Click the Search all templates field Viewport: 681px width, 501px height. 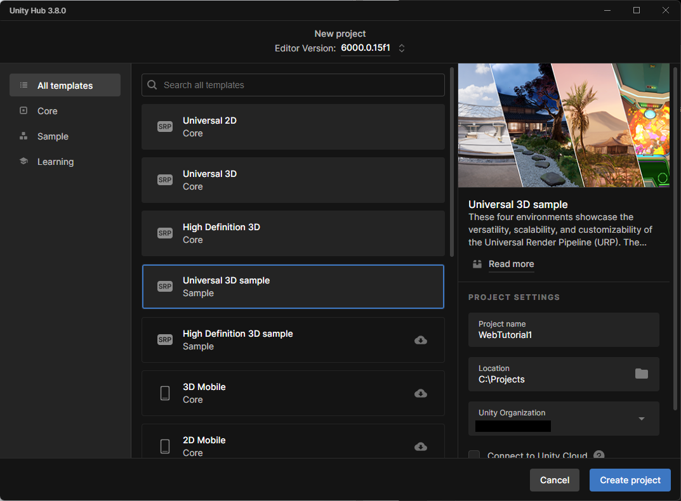(x=293, y=85)
